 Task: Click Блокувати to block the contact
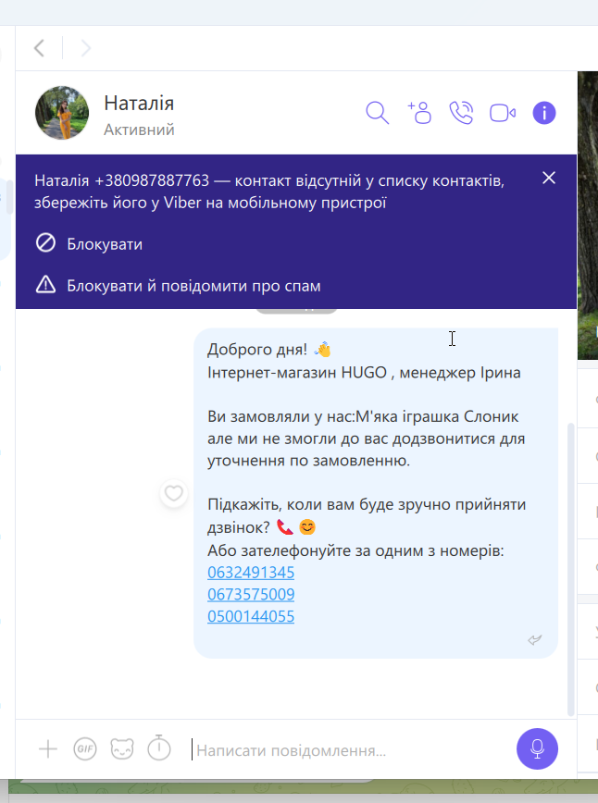click(105, 244)
